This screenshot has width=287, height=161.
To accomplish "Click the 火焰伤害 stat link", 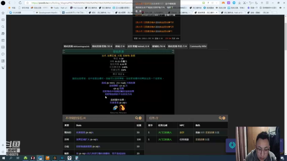I will pos(131,83).
